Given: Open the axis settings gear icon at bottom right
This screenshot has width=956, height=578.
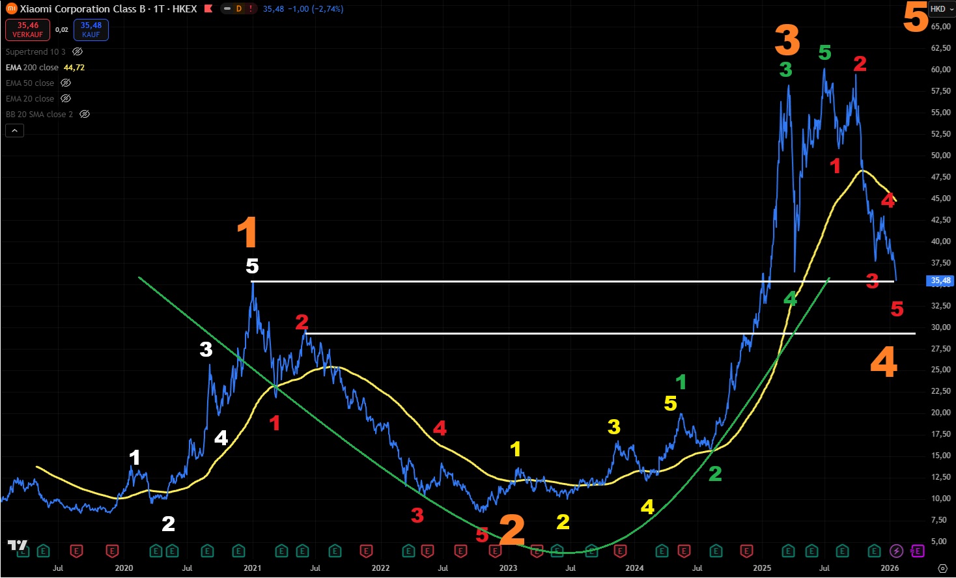Looking at the screenshot, I should click(x=942, y=568).
